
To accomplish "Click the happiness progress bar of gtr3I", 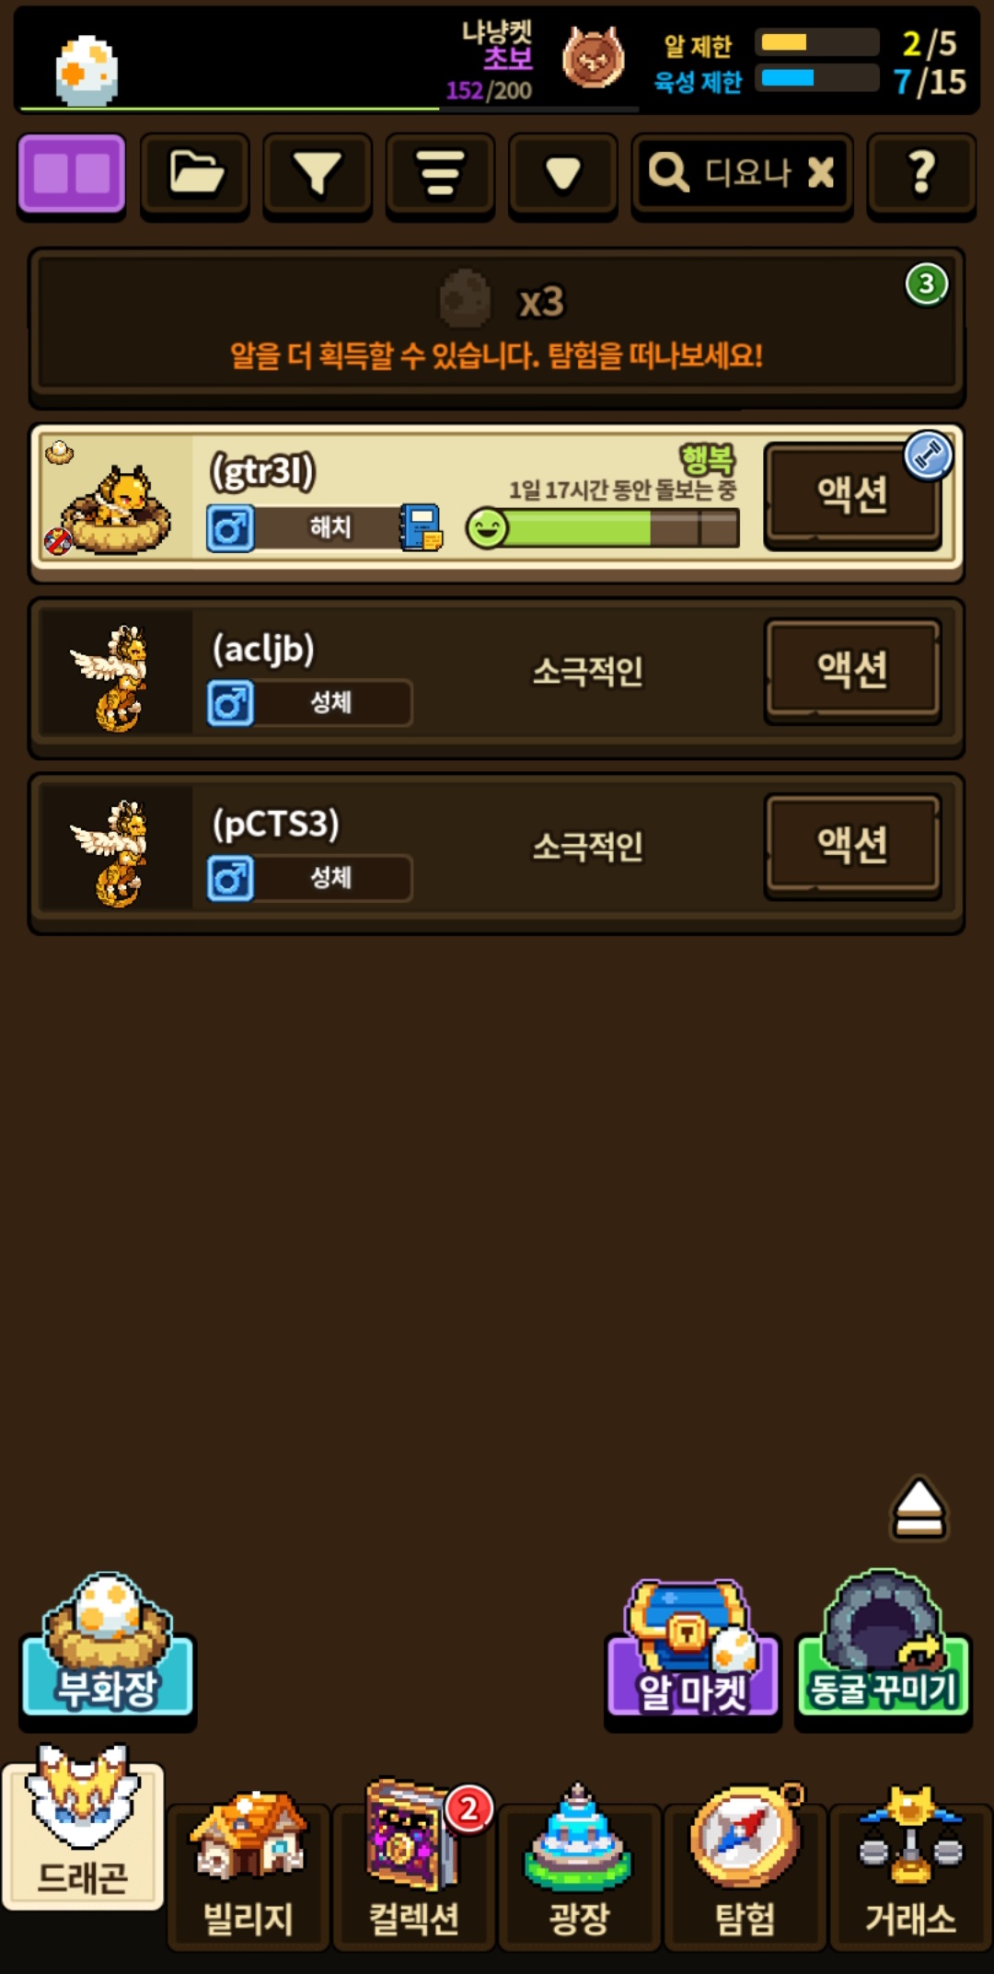I will 603,529.
